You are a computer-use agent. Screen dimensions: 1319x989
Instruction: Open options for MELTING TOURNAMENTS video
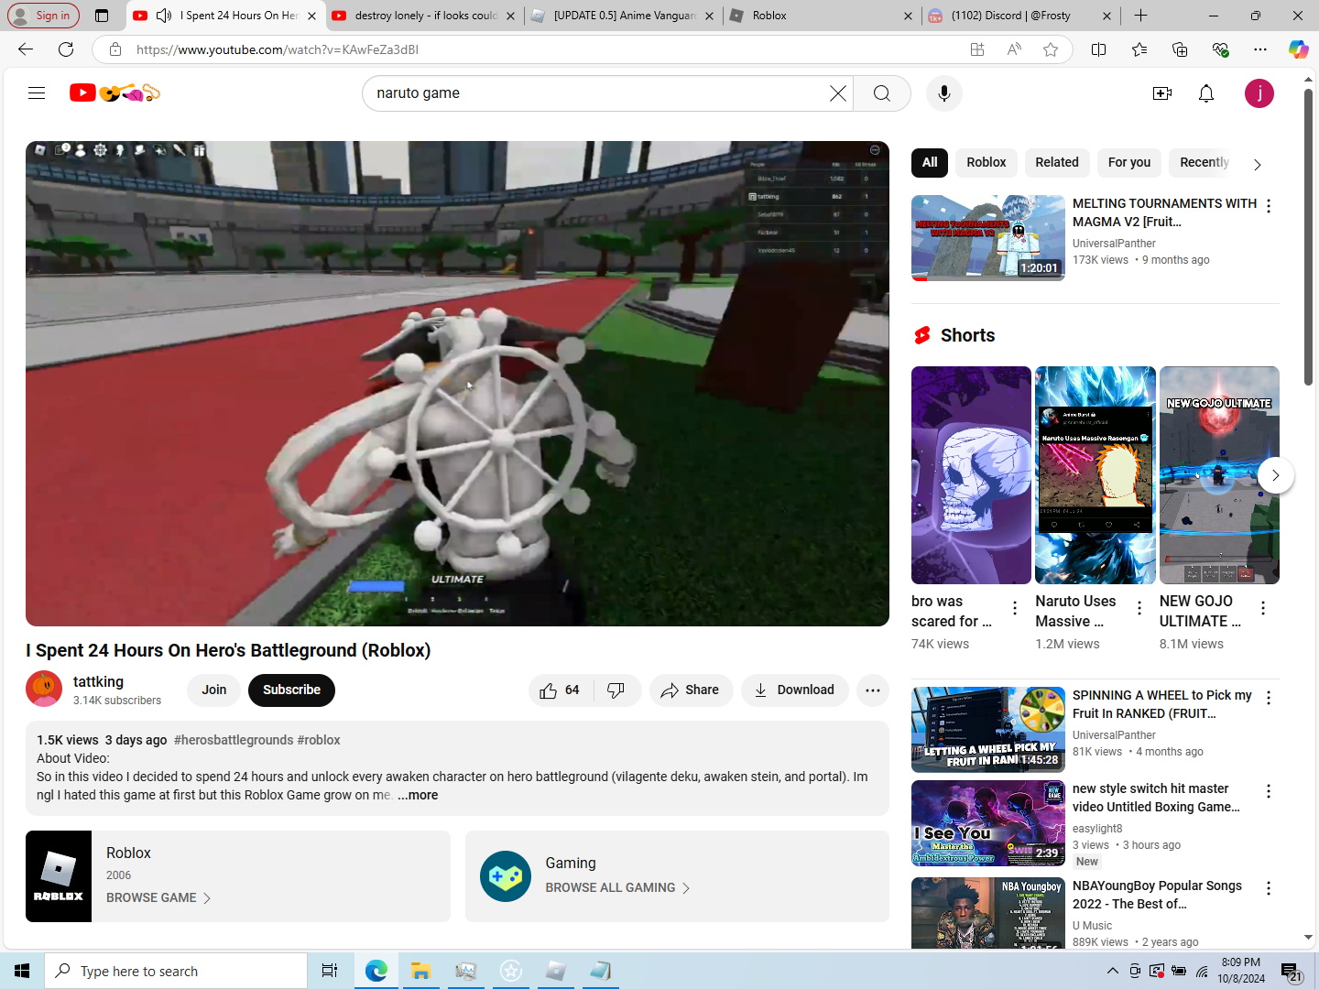[x=1269, y=206]
